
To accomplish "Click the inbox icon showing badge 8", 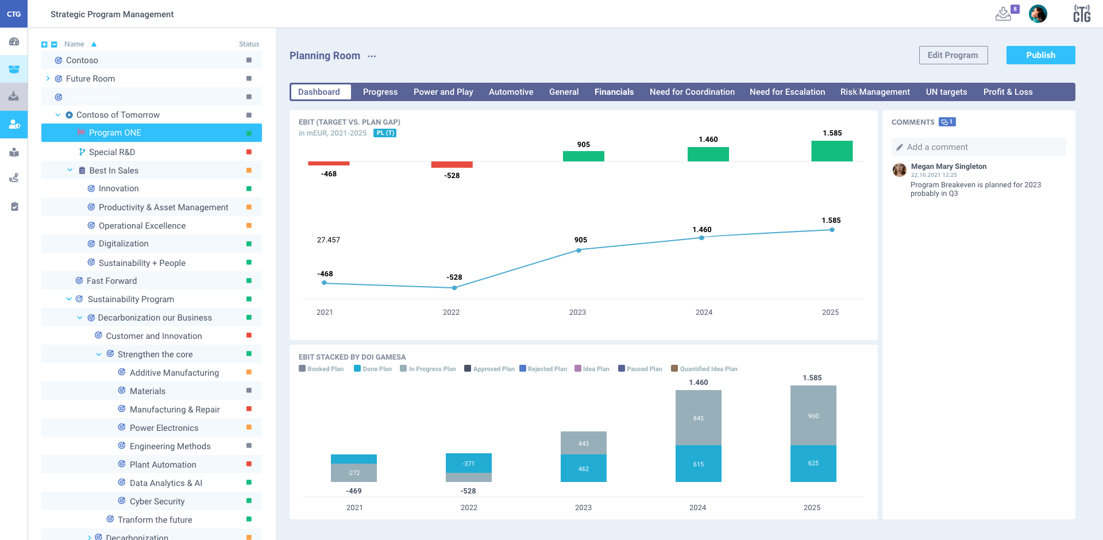I will tap(1004, 14).
